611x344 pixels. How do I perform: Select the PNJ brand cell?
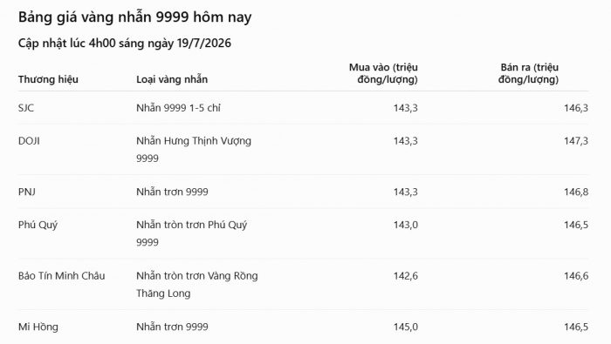26,192
